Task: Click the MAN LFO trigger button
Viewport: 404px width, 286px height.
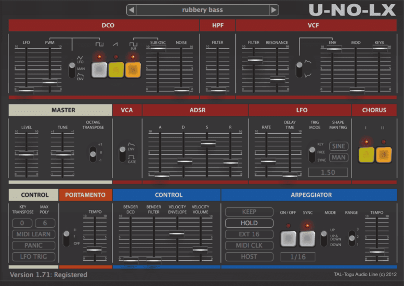Action: click(338, 158)
